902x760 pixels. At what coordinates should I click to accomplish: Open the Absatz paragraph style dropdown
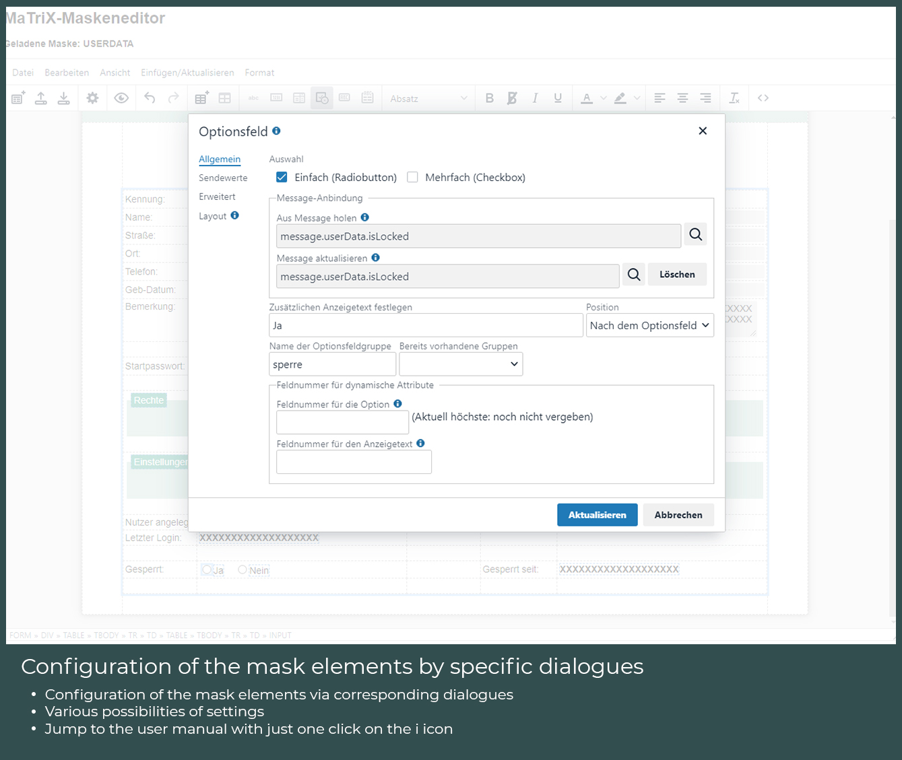[428, 98]
